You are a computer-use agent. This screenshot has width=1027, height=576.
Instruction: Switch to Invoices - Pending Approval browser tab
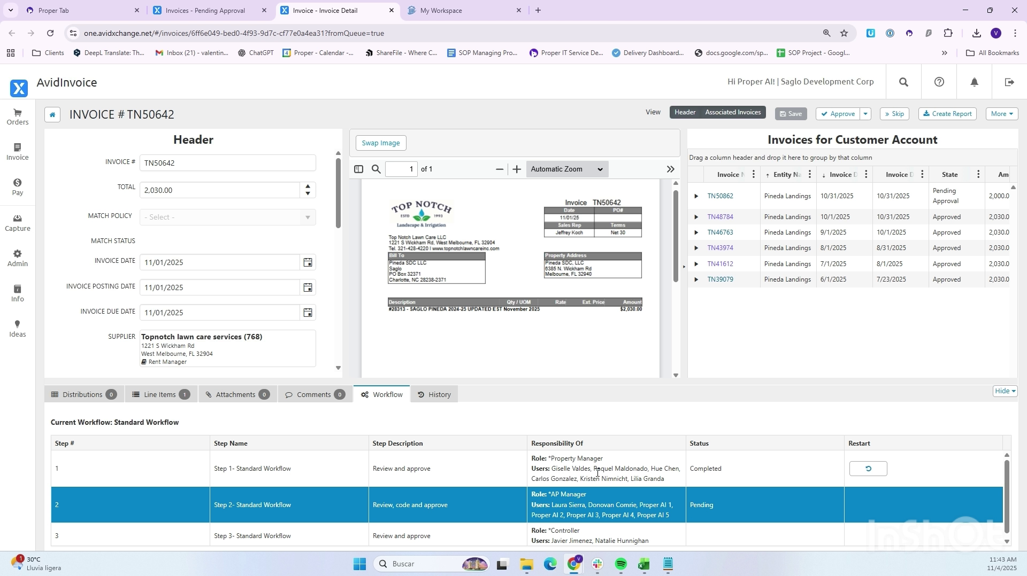coord(206,11)
